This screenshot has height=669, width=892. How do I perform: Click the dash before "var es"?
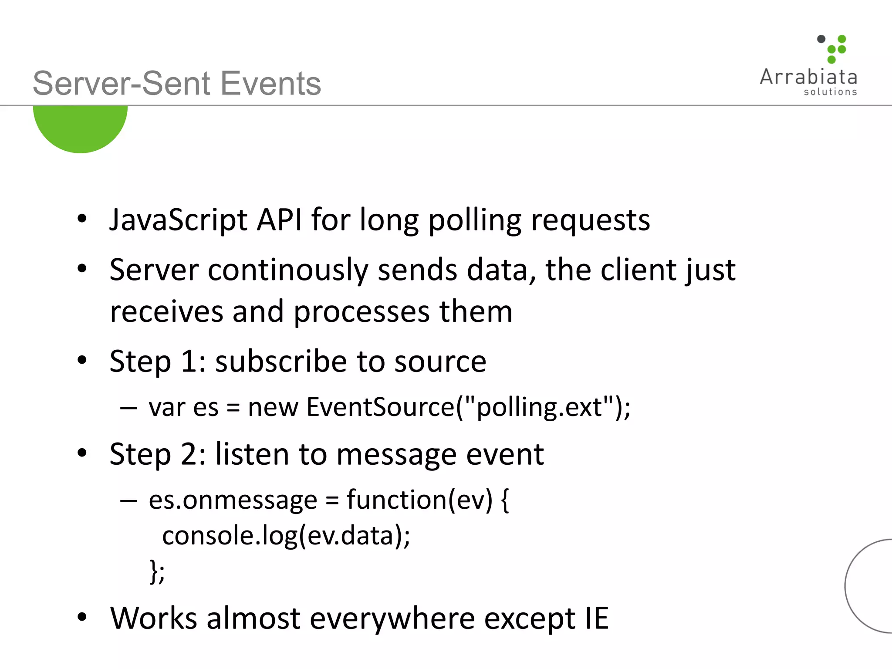click(129, 408)
